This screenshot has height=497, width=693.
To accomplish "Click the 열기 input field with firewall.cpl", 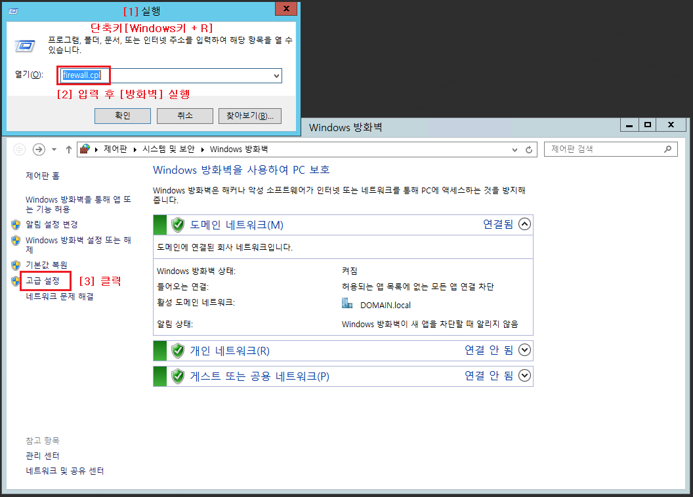I will (171, 76).
